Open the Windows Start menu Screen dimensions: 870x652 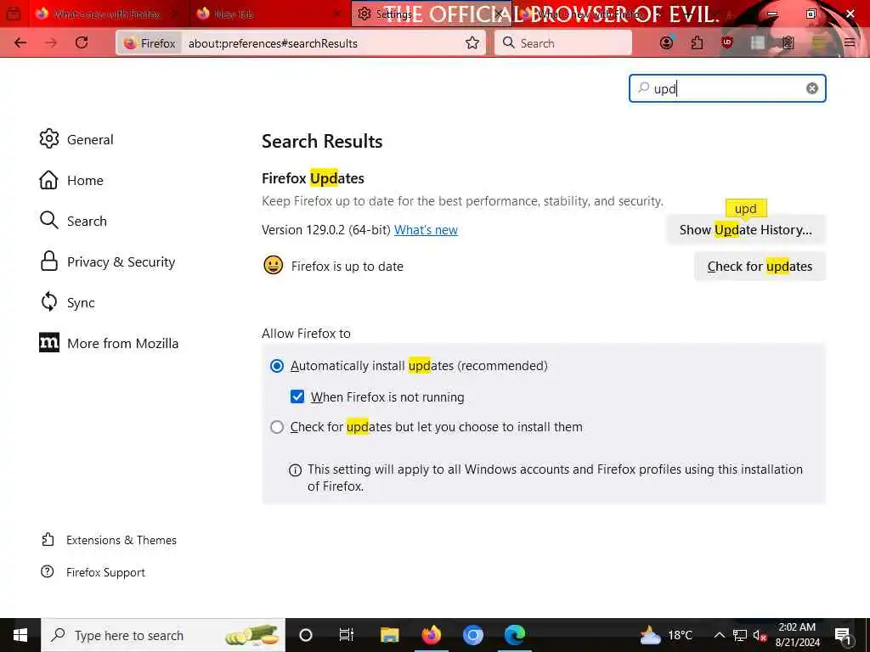click(x=20, y=635)
